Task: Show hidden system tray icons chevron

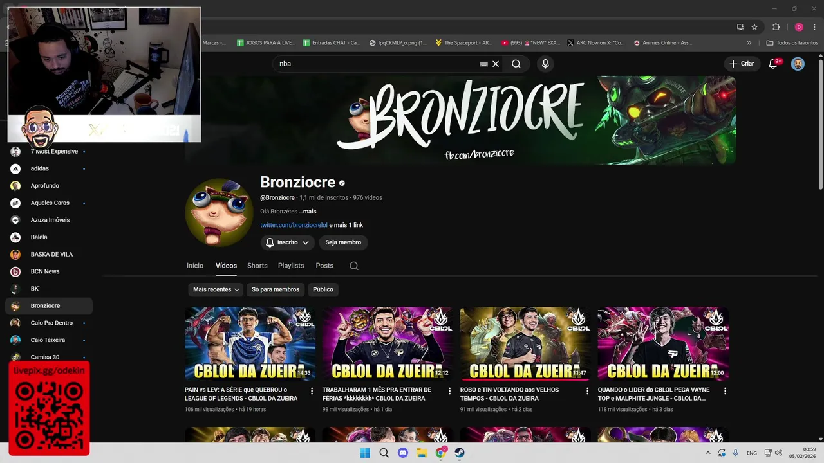Action: [707, 453]
